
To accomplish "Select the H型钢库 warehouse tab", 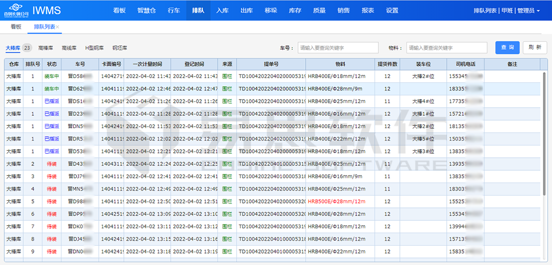I will pos(94,48).
